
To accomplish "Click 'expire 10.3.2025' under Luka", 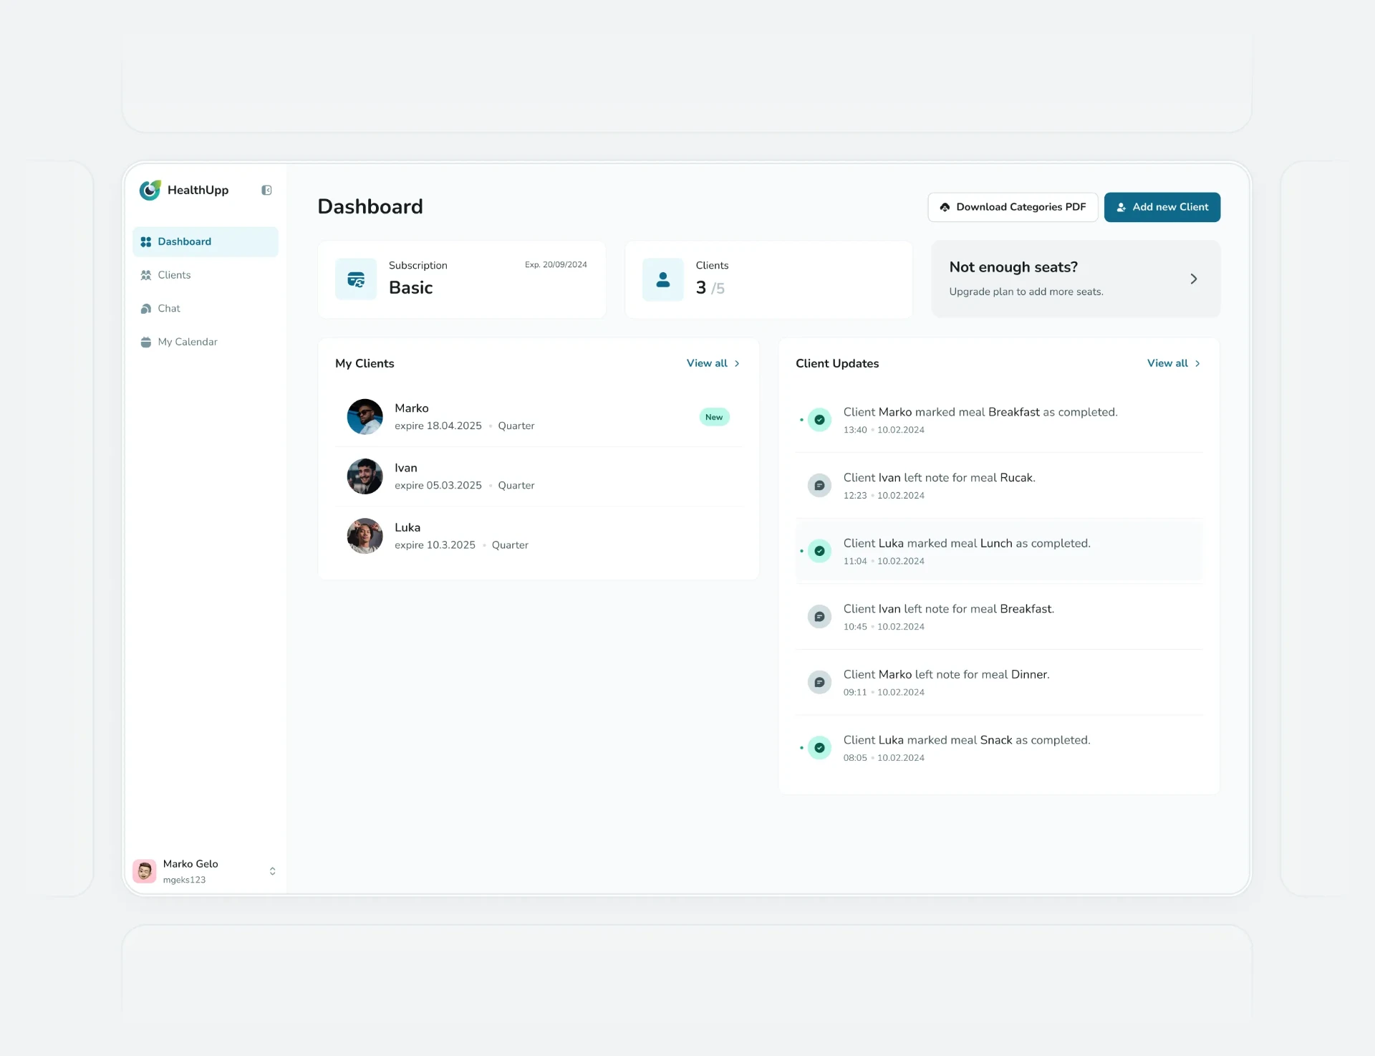I will coord(435,544).
